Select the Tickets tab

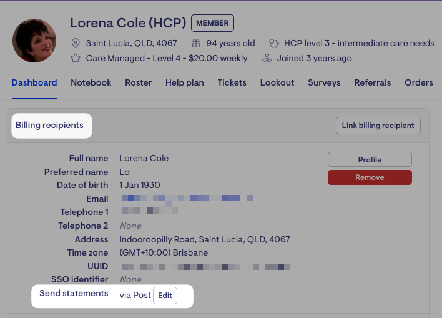(232, 82)
